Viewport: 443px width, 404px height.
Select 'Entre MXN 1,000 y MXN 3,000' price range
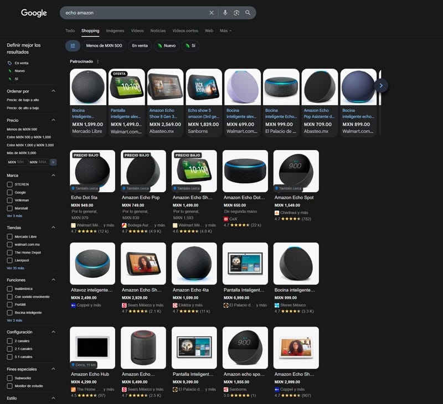coord(30,145)
